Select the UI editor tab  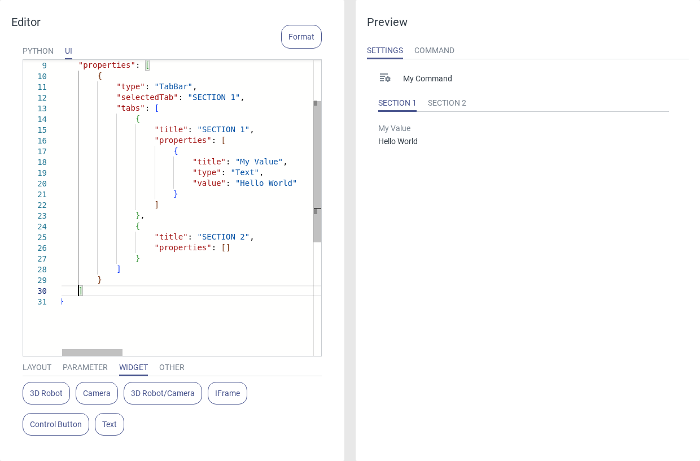(x=68, y=51)
